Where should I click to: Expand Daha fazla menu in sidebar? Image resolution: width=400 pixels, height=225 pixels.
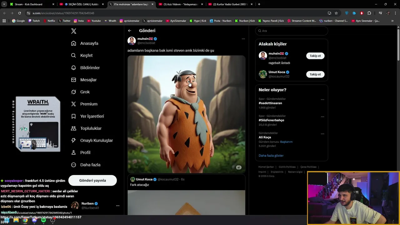click(x=86, y=165)
